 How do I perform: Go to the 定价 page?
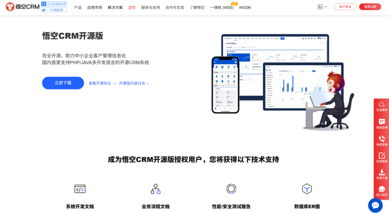(x=132, y=8)
